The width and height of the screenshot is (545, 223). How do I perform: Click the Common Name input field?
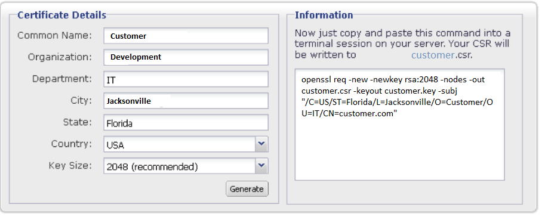186,36
